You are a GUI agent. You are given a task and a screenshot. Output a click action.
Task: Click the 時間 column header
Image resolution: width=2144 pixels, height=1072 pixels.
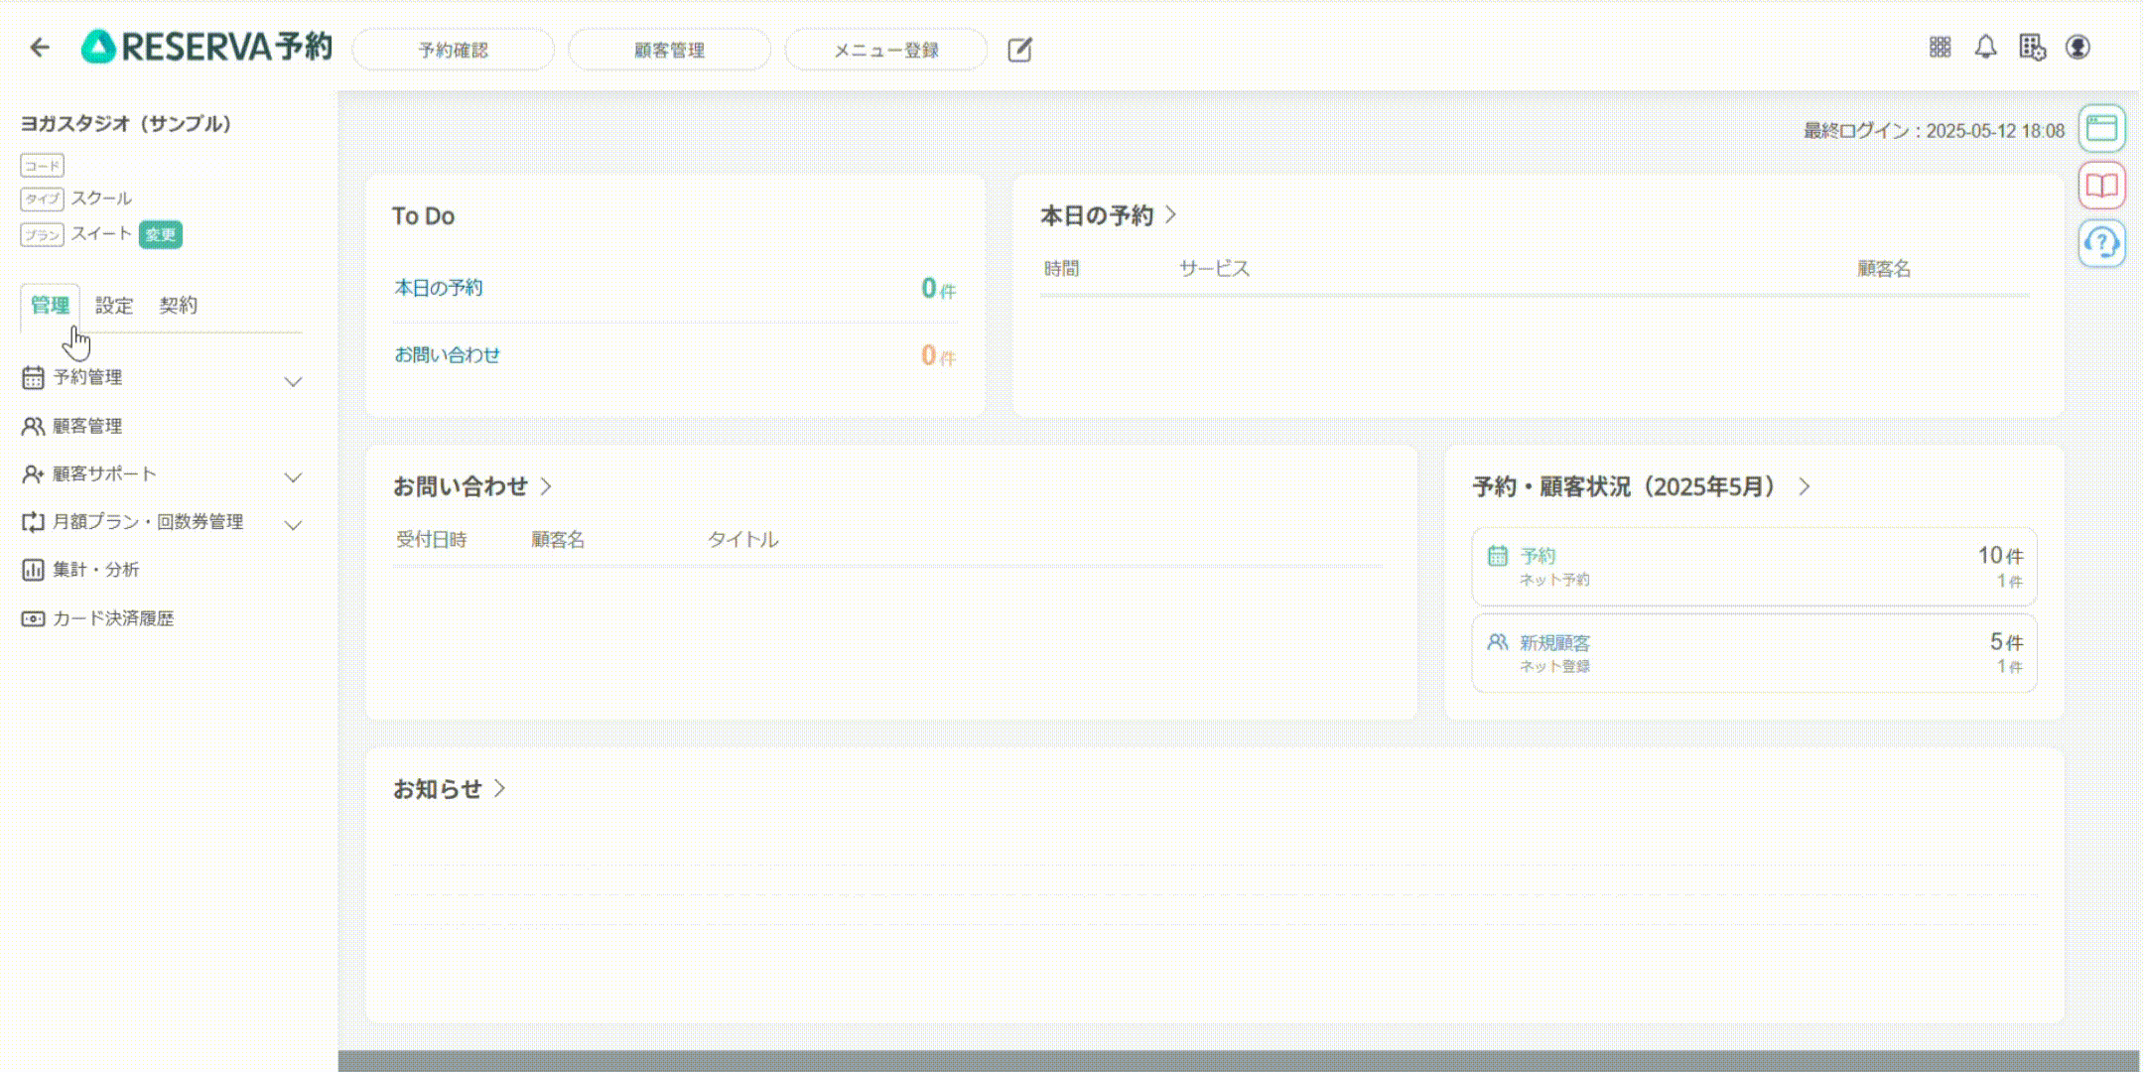tap(1061, 268)
